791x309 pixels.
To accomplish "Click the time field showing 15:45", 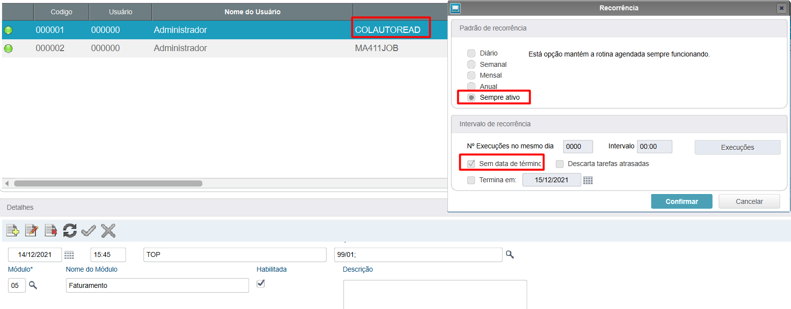I will (108, 254).
